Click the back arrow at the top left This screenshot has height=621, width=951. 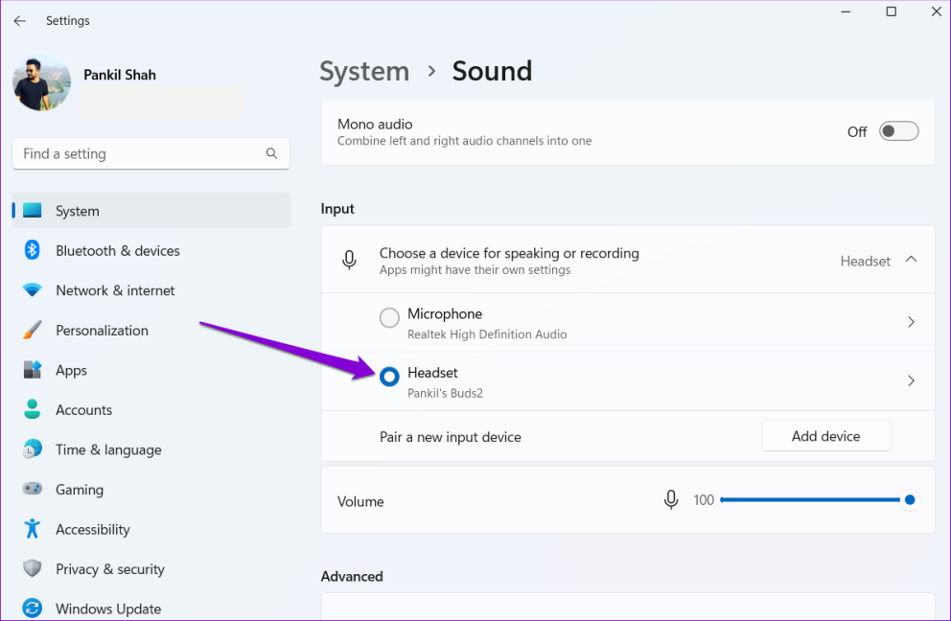pyautogui.click(x=19, y=20)
